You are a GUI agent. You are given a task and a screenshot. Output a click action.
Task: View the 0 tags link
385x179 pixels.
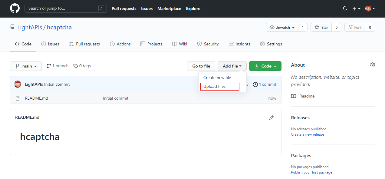click(x=82, y=66)
